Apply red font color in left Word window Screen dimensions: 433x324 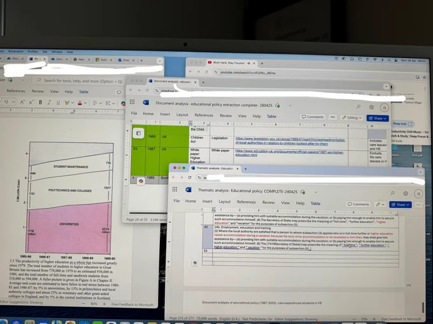[x=80, y=103]
